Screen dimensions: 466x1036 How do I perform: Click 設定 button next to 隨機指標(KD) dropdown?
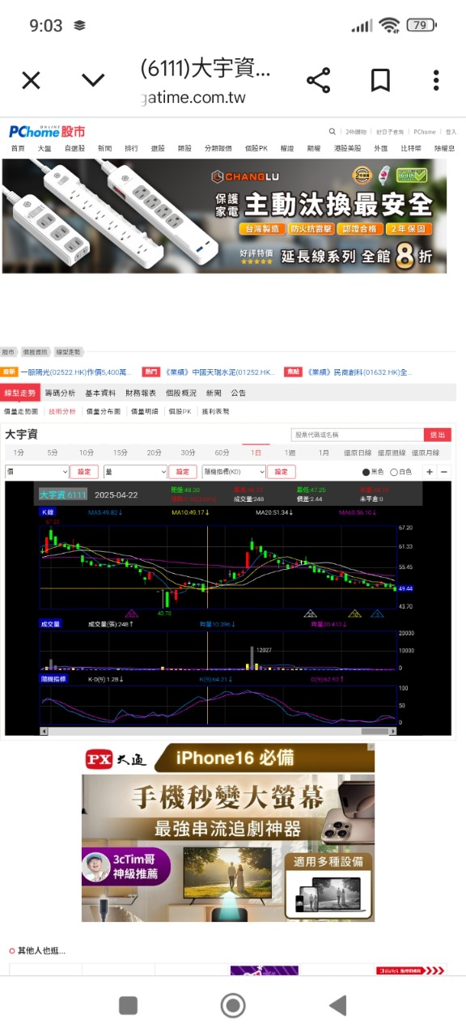pyautogui.click(x=282, y=472)
